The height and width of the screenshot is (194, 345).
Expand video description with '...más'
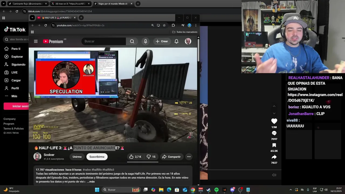tap(91, 182)
